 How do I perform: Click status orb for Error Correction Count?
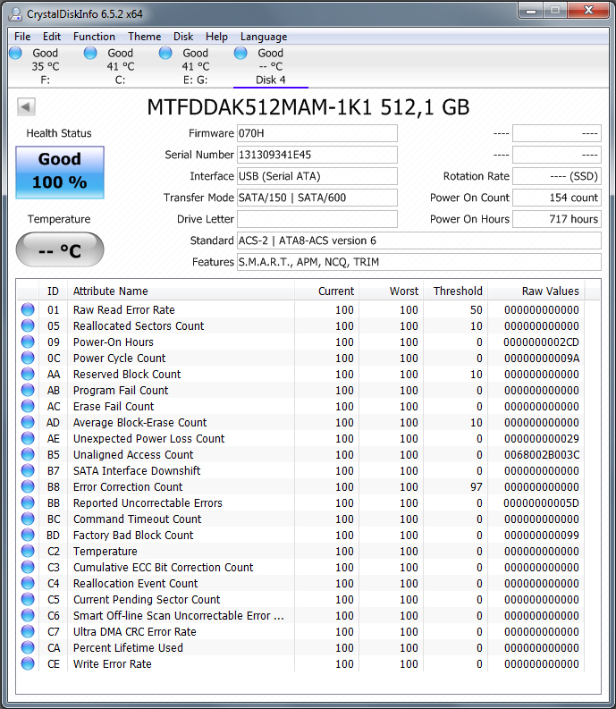pyautogui.click(x=28, y=486)
